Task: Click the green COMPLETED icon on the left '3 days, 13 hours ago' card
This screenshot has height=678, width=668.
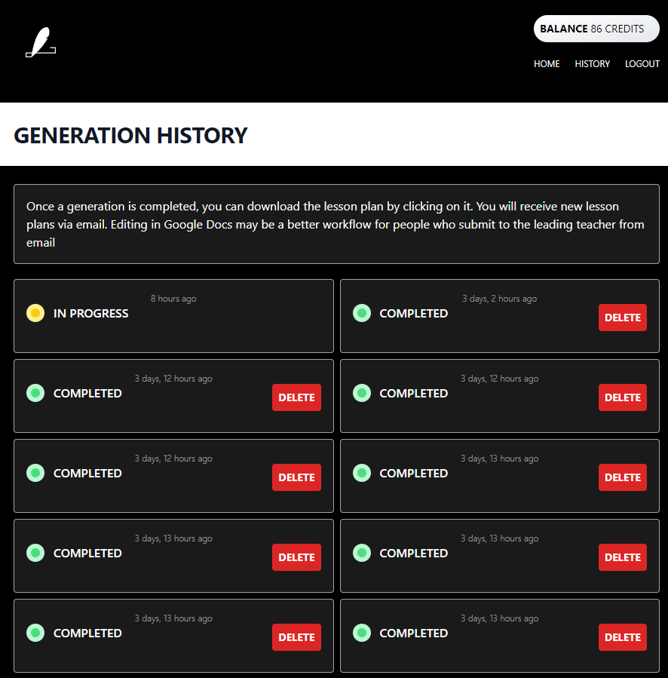Action: 35,553
